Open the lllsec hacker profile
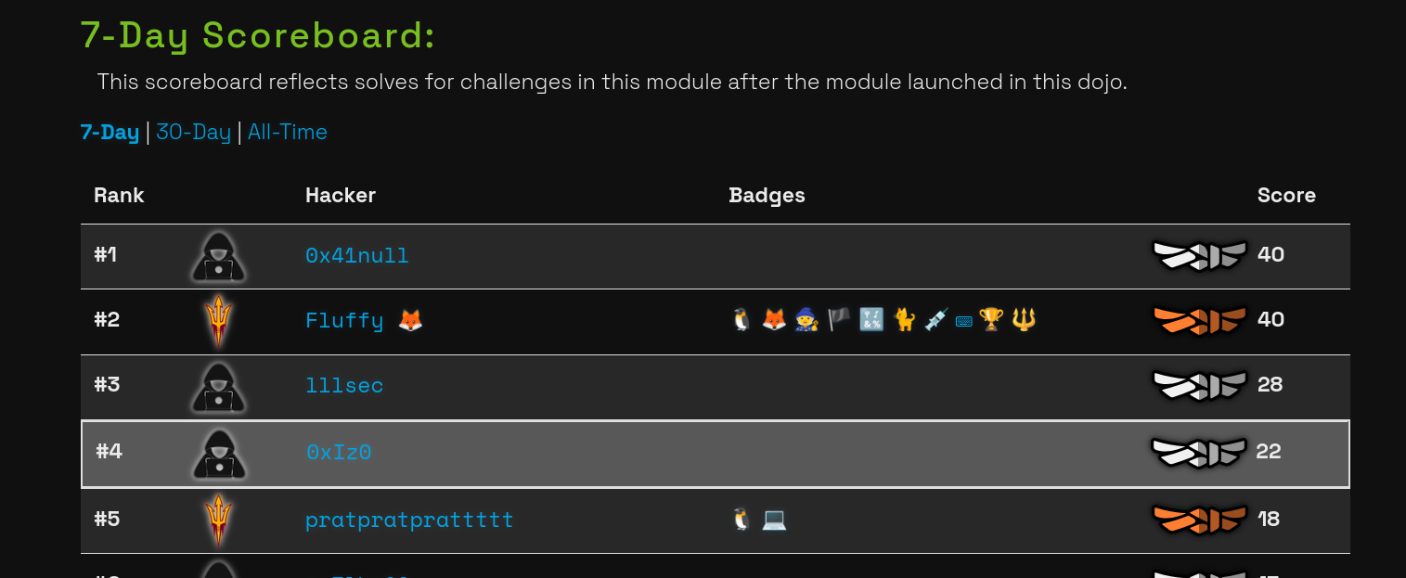 click(344, 385)
